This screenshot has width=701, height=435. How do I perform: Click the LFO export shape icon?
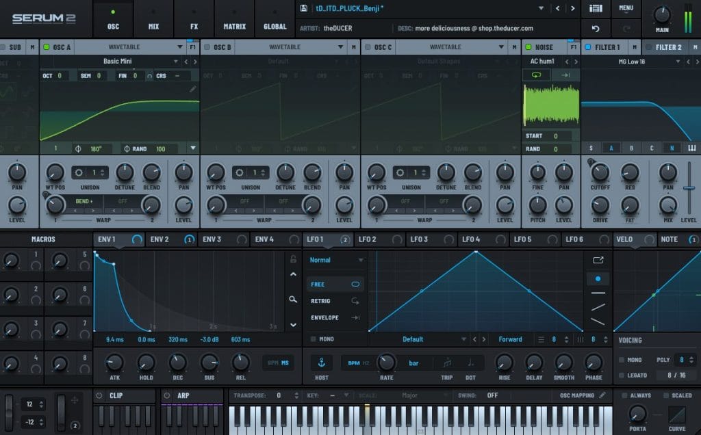(598, 260)
